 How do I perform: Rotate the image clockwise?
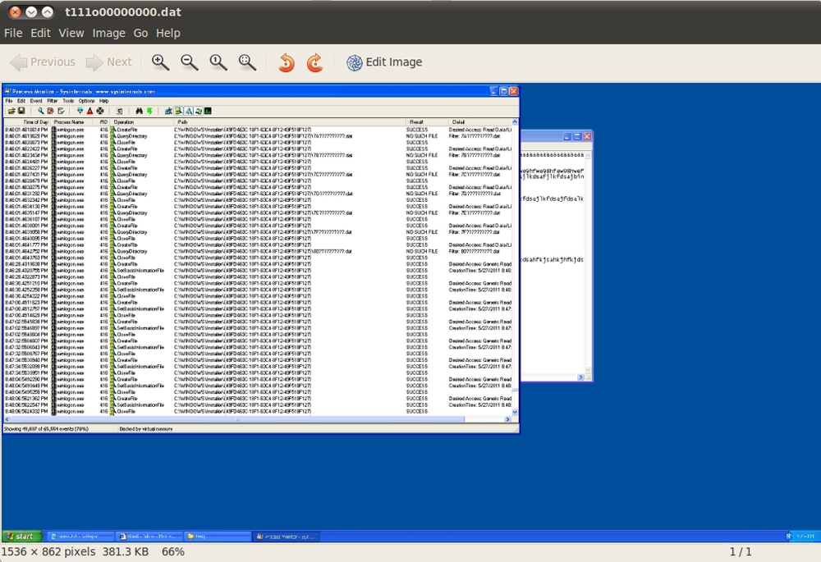314,62
